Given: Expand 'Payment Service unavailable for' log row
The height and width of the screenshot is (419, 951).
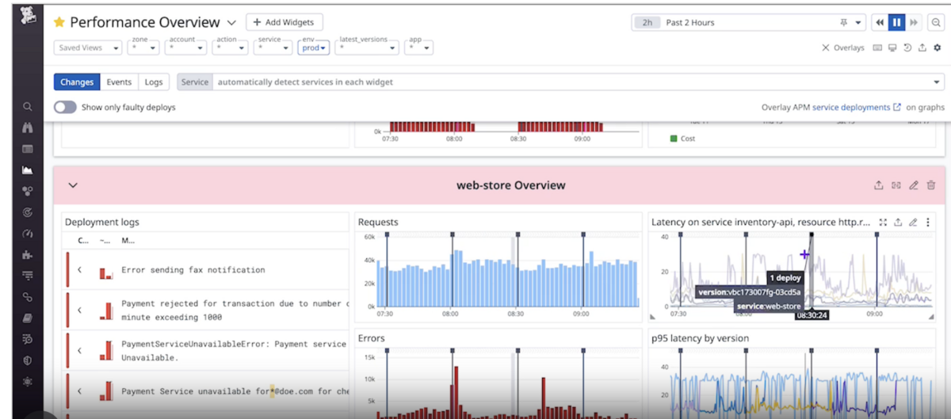Looking at the screenshot, I should (79, 390).
